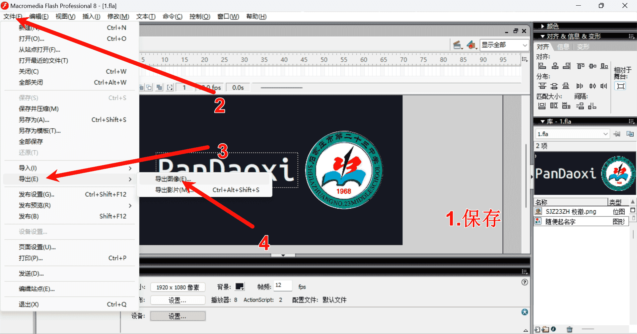Pin the current library with pushpin icon
The width and height of the screenshot is (637, 334).
[617, 134]
